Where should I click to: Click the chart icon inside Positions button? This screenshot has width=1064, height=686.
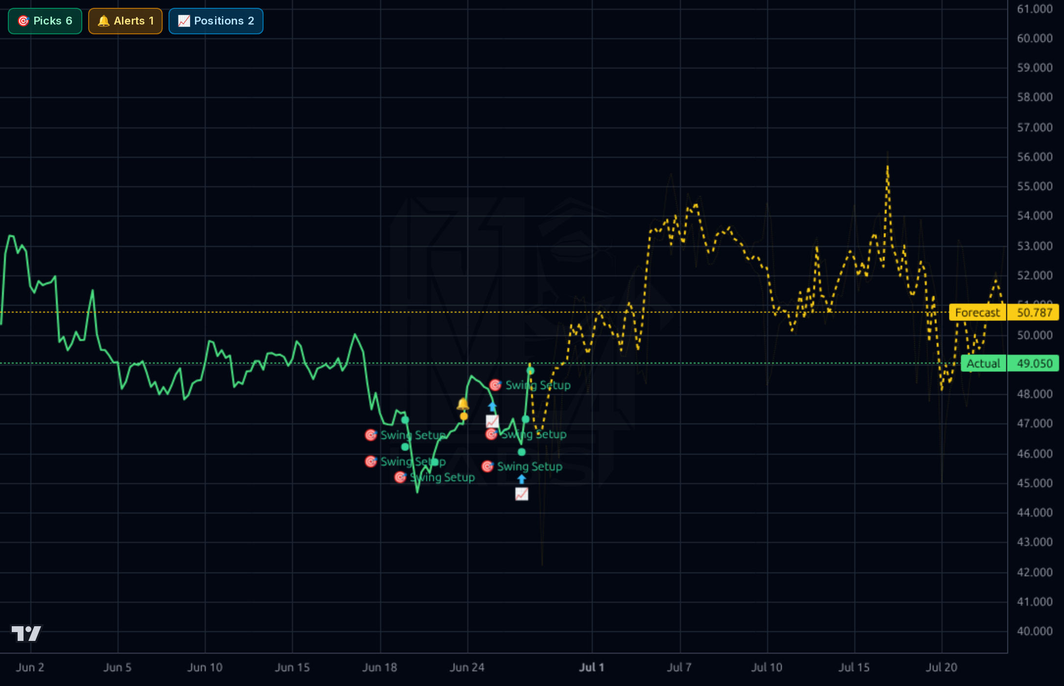coord(184,21)
